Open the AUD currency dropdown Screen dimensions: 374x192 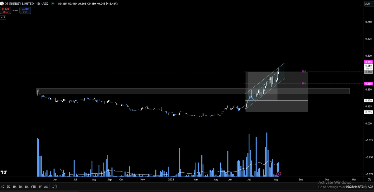(x=369, y=3)
